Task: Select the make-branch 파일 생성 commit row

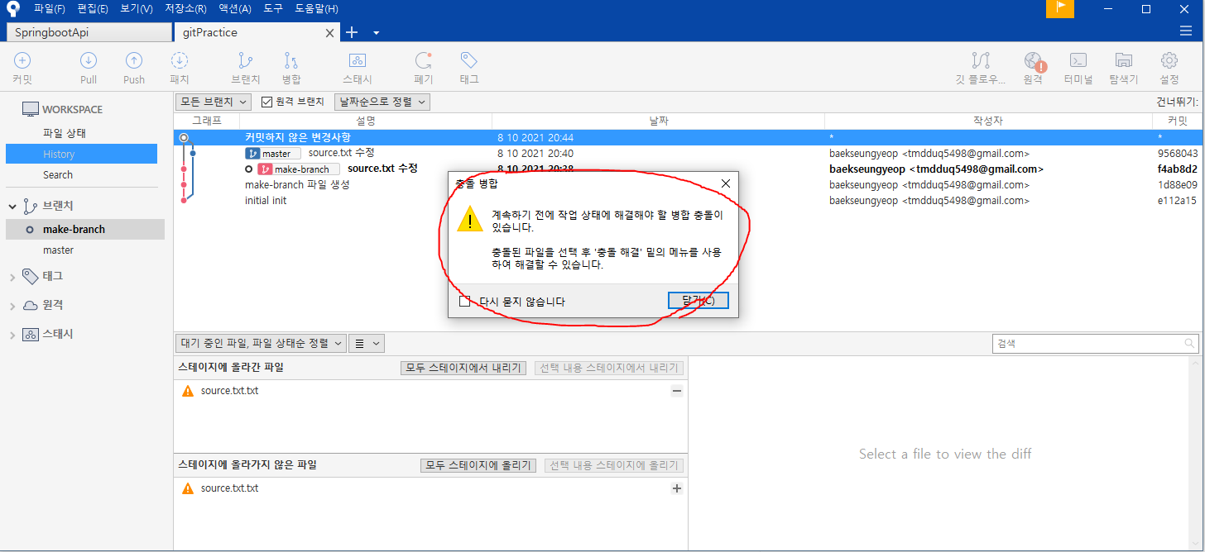Action: click(x=688, y=185)
